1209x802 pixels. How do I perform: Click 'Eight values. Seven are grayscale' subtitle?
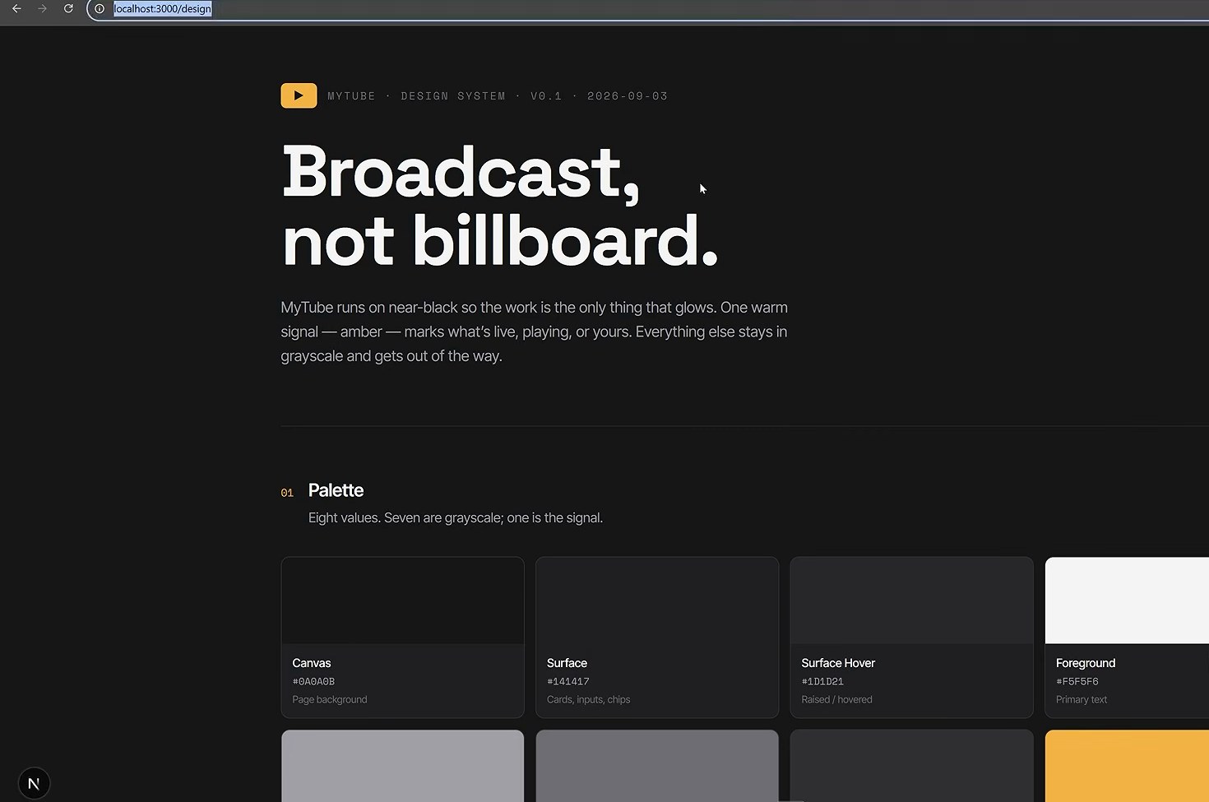point(456,518)
